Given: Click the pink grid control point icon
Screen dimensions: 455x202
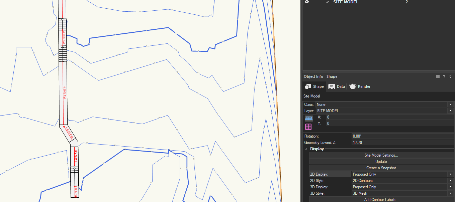Looking at the screenshot, I should coord(308,127).
